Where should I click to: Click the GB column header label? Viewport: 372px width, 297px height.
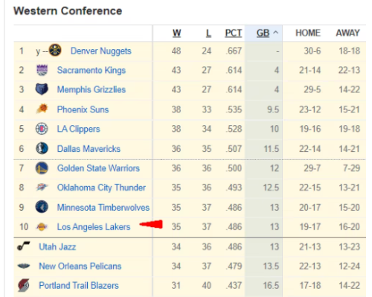tap(263, 33)
